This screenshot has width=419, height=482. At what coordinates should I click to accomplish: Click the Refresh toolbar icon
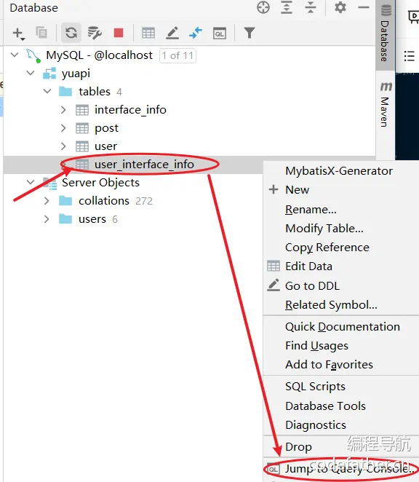[x=71, y=33]
